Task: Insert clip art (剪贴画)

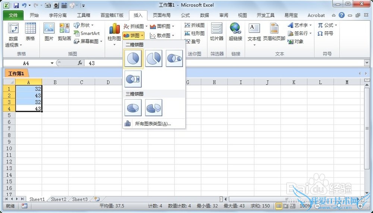Action: coord(64,32)
